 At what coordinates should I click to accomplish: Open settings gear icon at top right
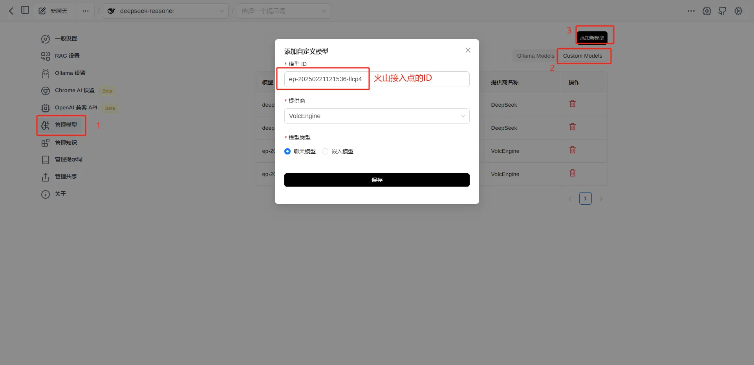[x=738, y=11]
